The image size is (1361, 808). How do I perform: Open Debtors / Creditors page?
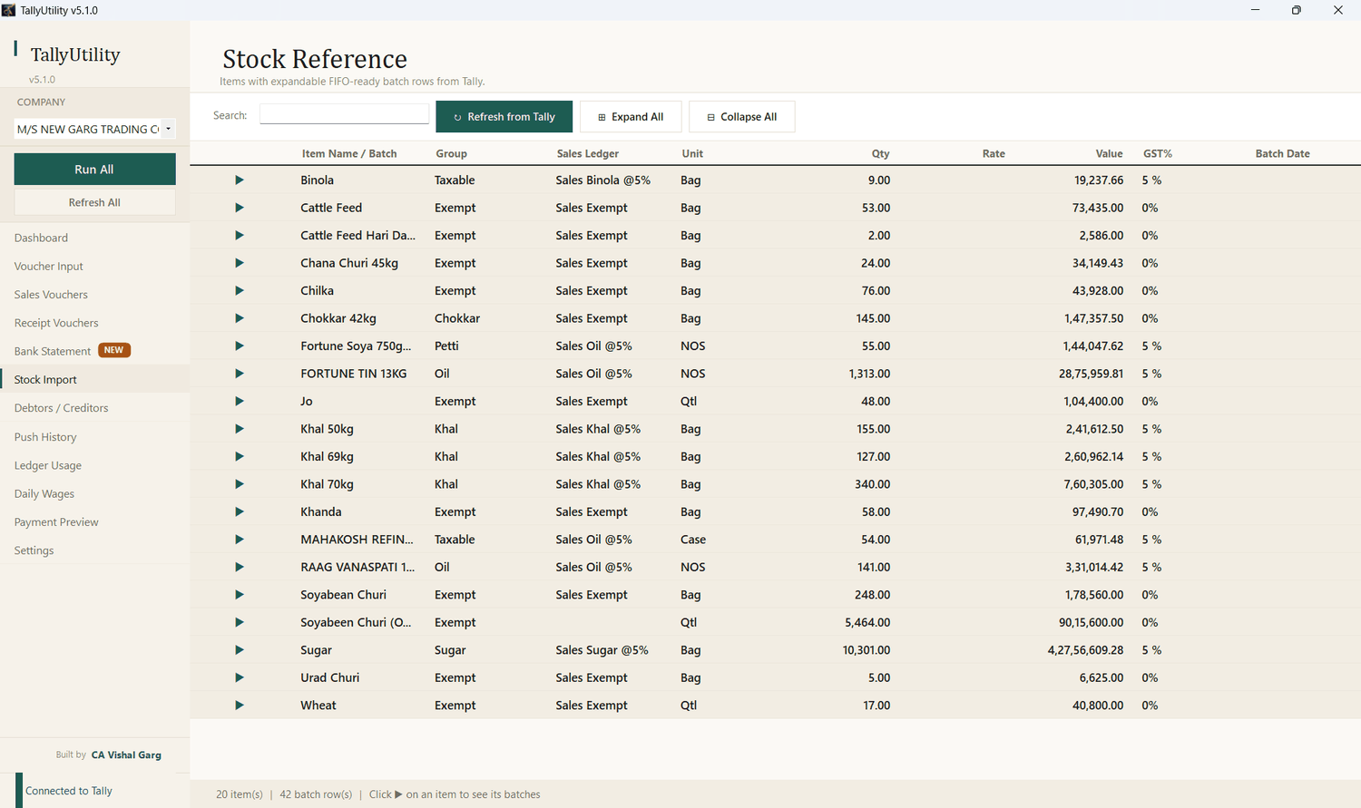[61, 408]
